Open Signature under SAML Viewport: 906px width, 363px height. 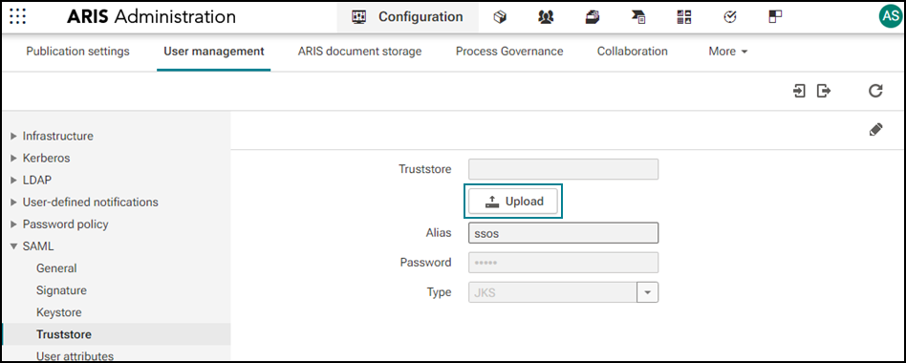click(61, 290)
